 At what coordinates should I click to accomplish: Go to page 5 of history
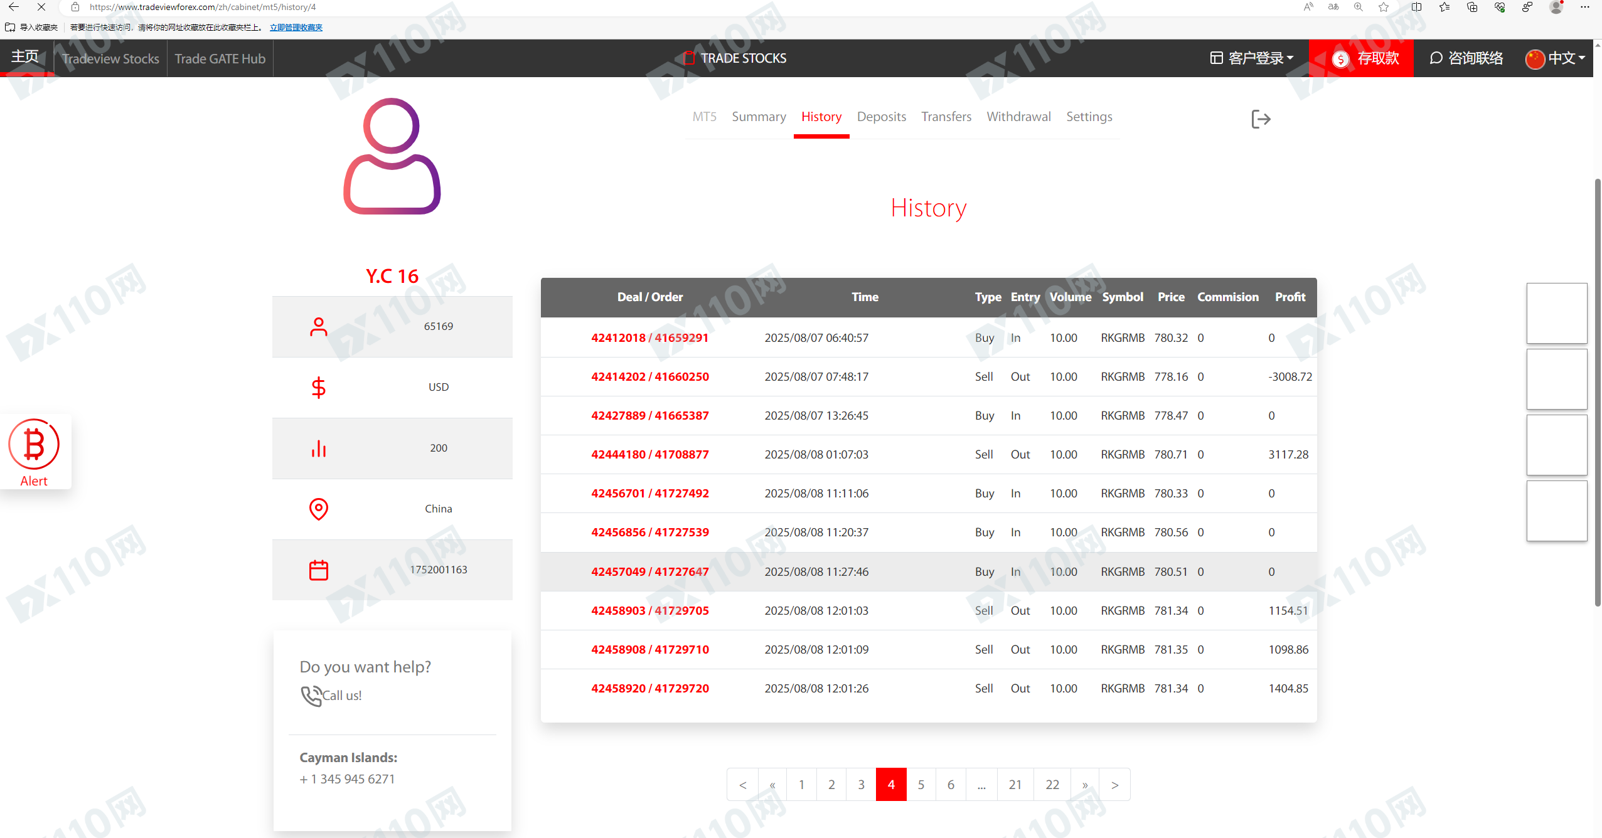click(x=921, y=785)
